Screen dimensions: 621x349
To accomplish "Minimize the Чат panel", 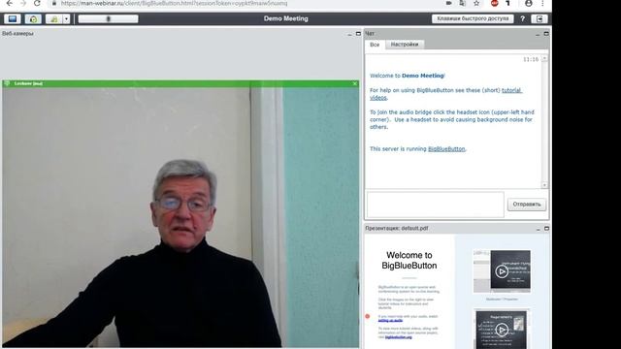I will pyautogui.click(x=538, y=34).
